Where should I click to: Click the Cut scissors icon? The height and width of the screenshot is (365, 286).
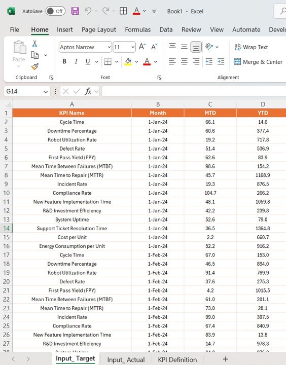tap(34, 44)
